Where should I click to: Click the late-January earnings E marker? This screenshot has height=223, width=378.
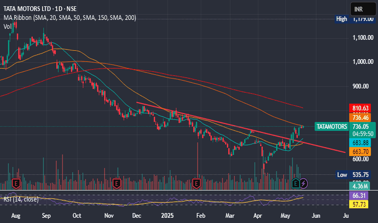[x=196, y=184]
